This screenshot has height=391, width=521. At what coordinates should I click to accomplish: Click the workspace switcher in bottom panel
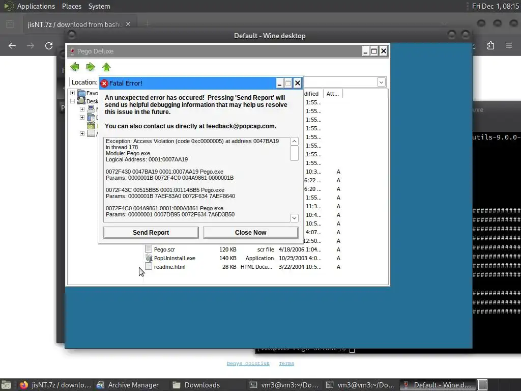coord(482,385)
